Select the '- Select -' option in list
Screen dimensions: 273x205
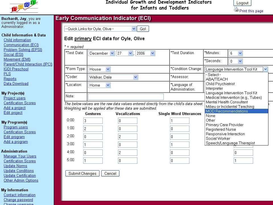236,75
